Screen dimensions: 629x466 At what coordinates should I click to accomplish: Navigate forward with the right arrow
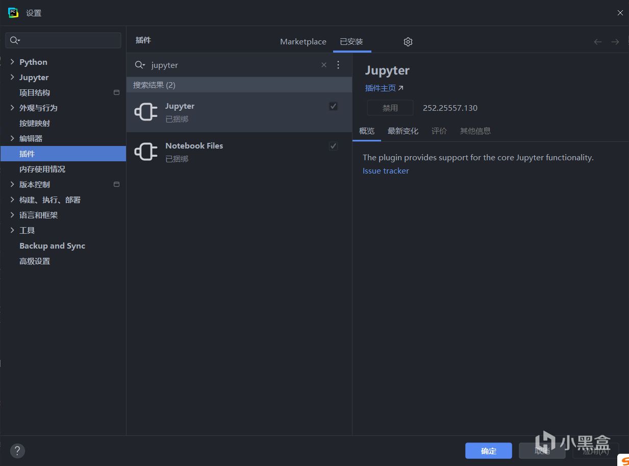615,42
